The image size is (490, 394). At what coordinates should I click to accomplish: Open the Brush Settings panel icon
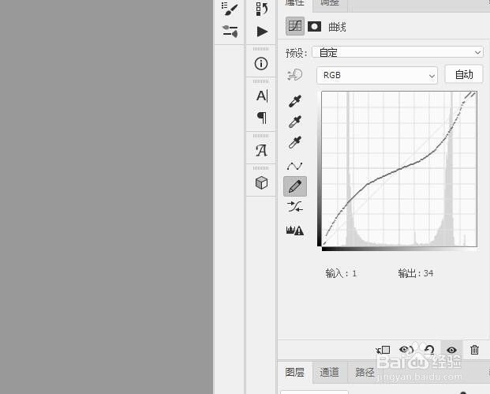coord(230,32)
